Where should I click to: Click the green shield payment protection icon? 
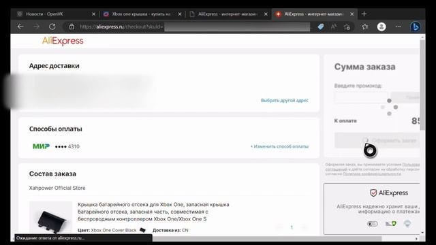click(x=390, y=223)
